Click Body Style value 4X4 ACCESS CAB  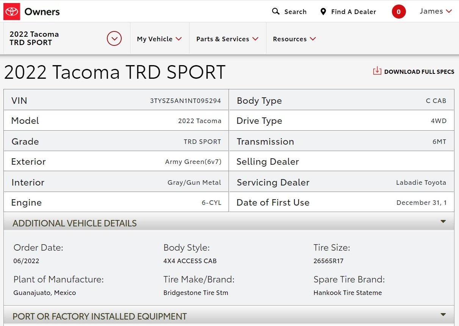pos(190,261)
